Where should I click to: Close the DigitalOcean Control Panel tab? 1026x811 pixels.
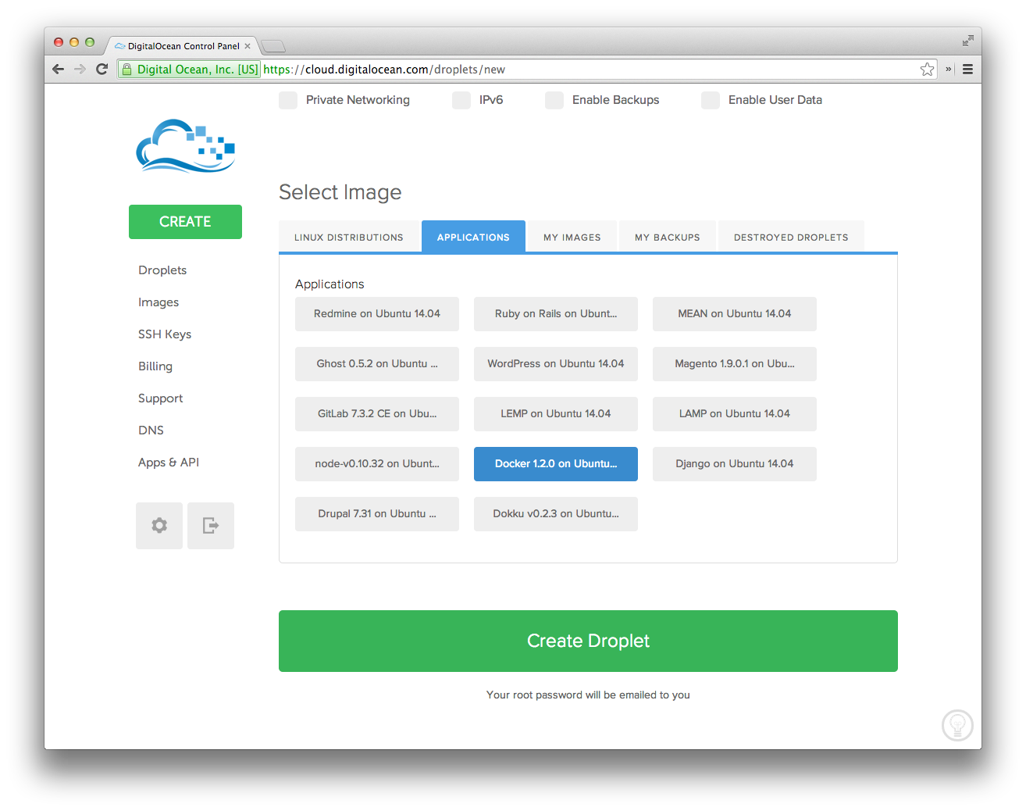[248, 46]
